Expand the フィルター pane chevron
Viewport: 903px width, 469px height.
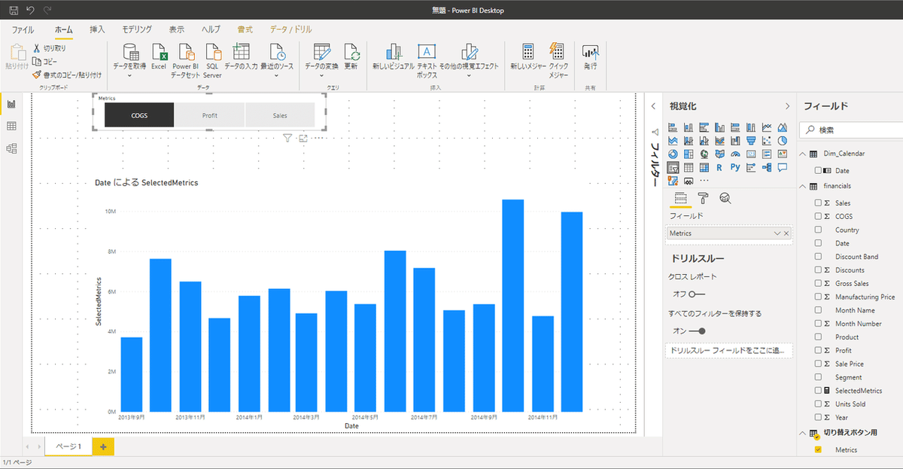[x=653, y=106]
